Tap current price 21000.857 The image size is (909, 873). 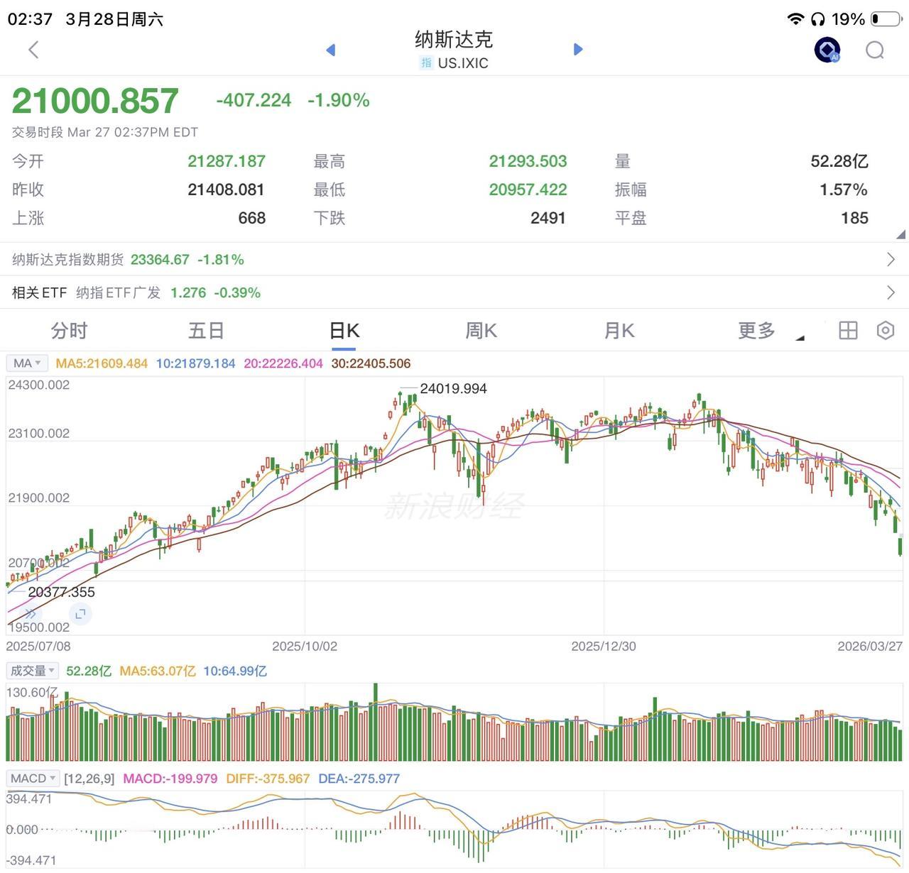(95, 101)
